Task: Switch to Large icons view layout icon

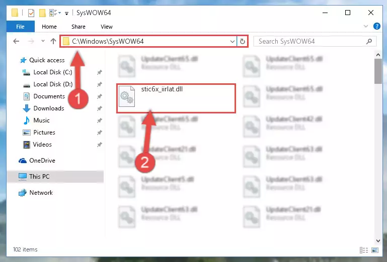Action: (x=375, y=250)
